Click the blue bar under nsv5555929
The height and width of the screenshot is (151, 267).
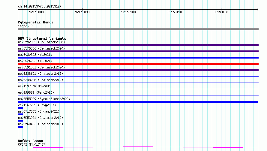138,102
